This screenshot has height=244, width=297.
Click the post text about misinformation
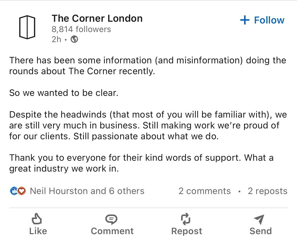(x=148, y=66)
